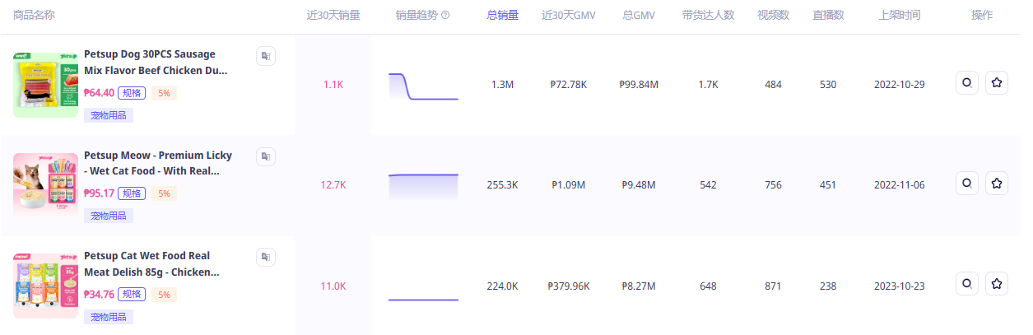The width and height of the screenshot is (1033, 335).
Task: Click sales trend chart for Petsup Dog Sausage
Action: coord(423,86)
